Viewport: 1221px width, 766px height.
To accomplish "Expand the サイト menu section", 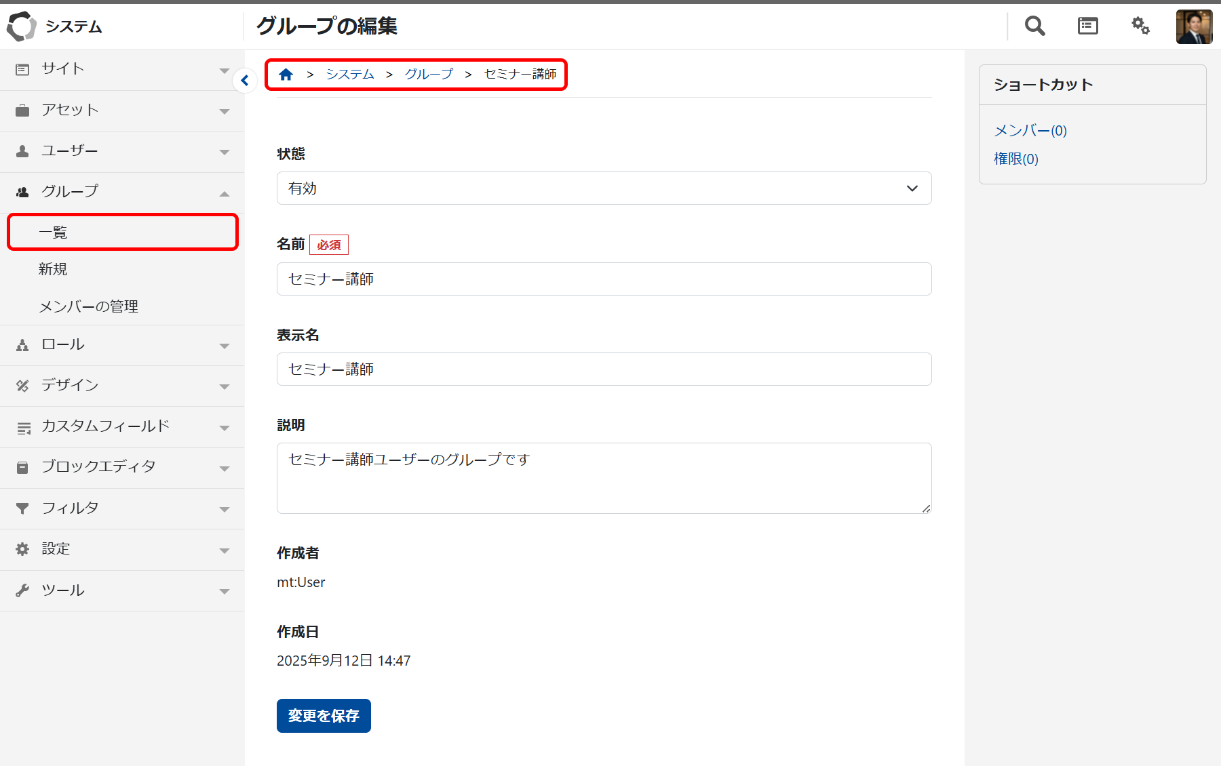I will click(122, 69).
